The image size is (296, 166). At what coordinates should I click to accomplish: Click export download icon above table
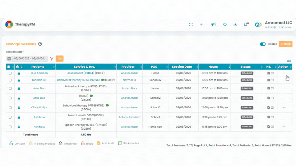point(289,60)
